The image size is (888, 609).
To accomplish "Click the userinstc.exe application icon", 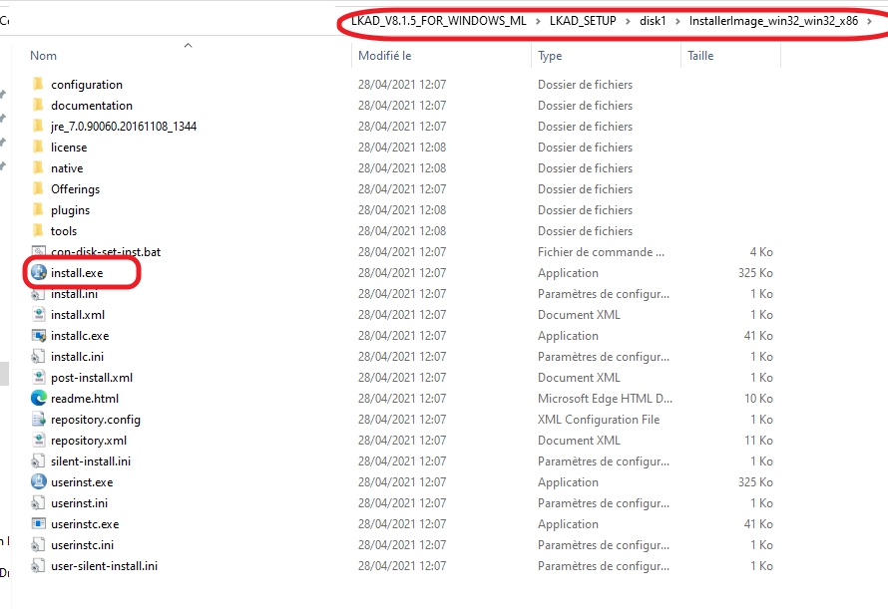I will click(39, 524).
